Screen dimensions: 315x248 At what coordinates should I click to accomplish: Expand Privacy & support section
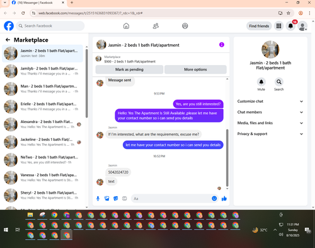(x=270, y=134)
